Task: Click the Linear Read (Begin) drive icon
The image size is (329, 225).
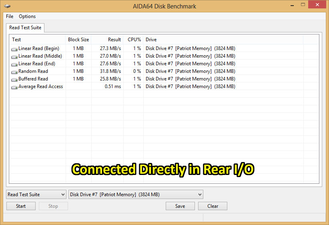Action: tap(14, 49)
